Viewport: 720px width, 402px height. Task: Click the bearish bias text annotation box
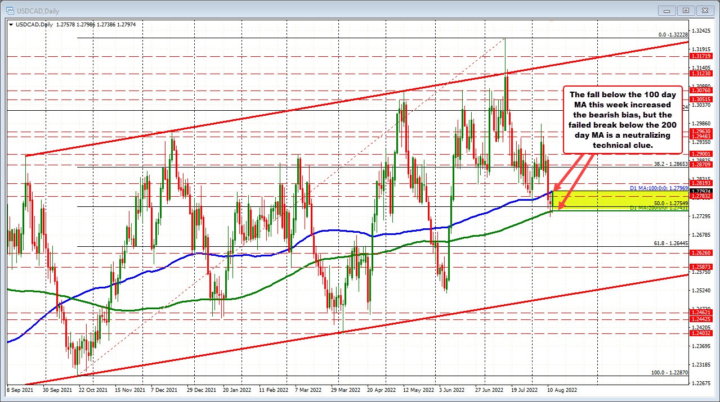623,119
